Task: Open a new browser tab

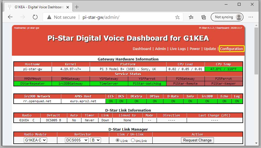Action: (77, 7)
